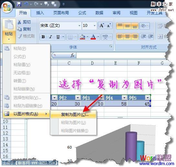Image resolution: width=176 pixels, height=167 pixels.
Task: Click the round Office button
Action: (x=7, y=7)
